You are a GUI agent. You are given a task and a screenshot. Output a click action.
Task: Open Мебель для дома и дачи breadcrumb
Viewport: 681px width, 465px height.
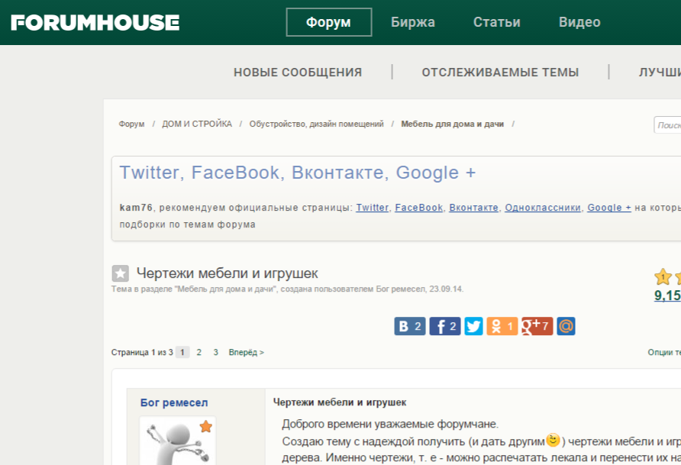click(x=453, y=124)
